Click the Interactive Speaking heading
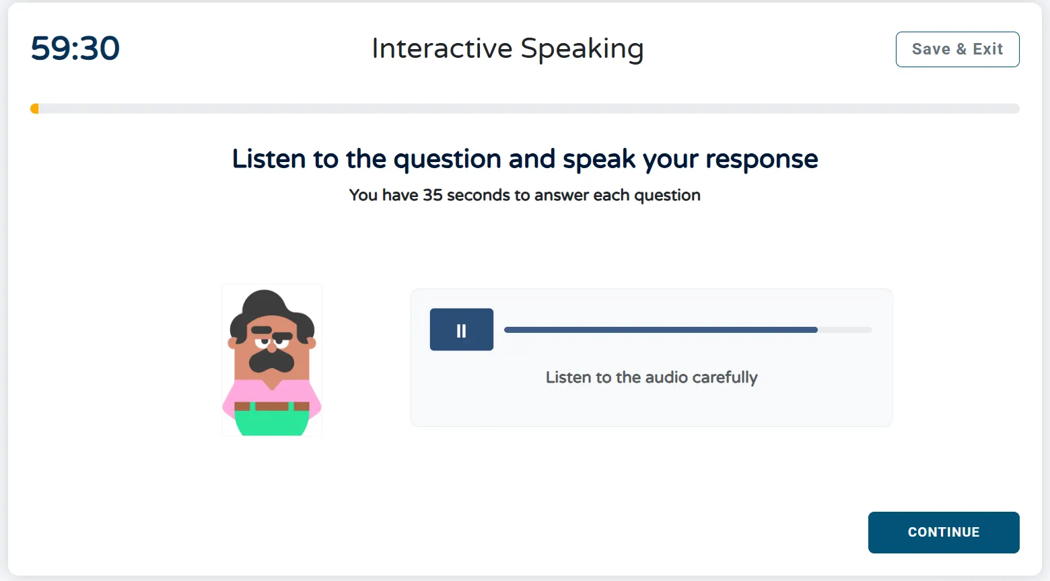The width and height of the screenshot is (1050, 581). click(x=507, y=48)
